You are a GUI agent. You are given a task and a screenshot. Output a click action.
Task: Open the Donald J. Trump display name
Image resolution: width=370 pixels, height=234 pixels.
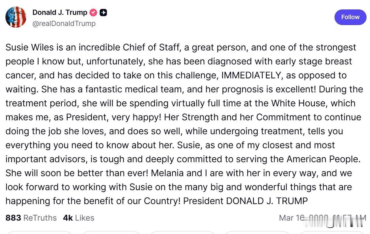pos(60,13)
